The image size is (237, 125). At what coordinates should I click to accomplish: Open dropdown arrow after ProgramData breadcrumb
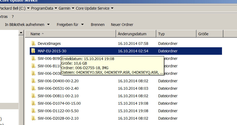click(56, 8)
